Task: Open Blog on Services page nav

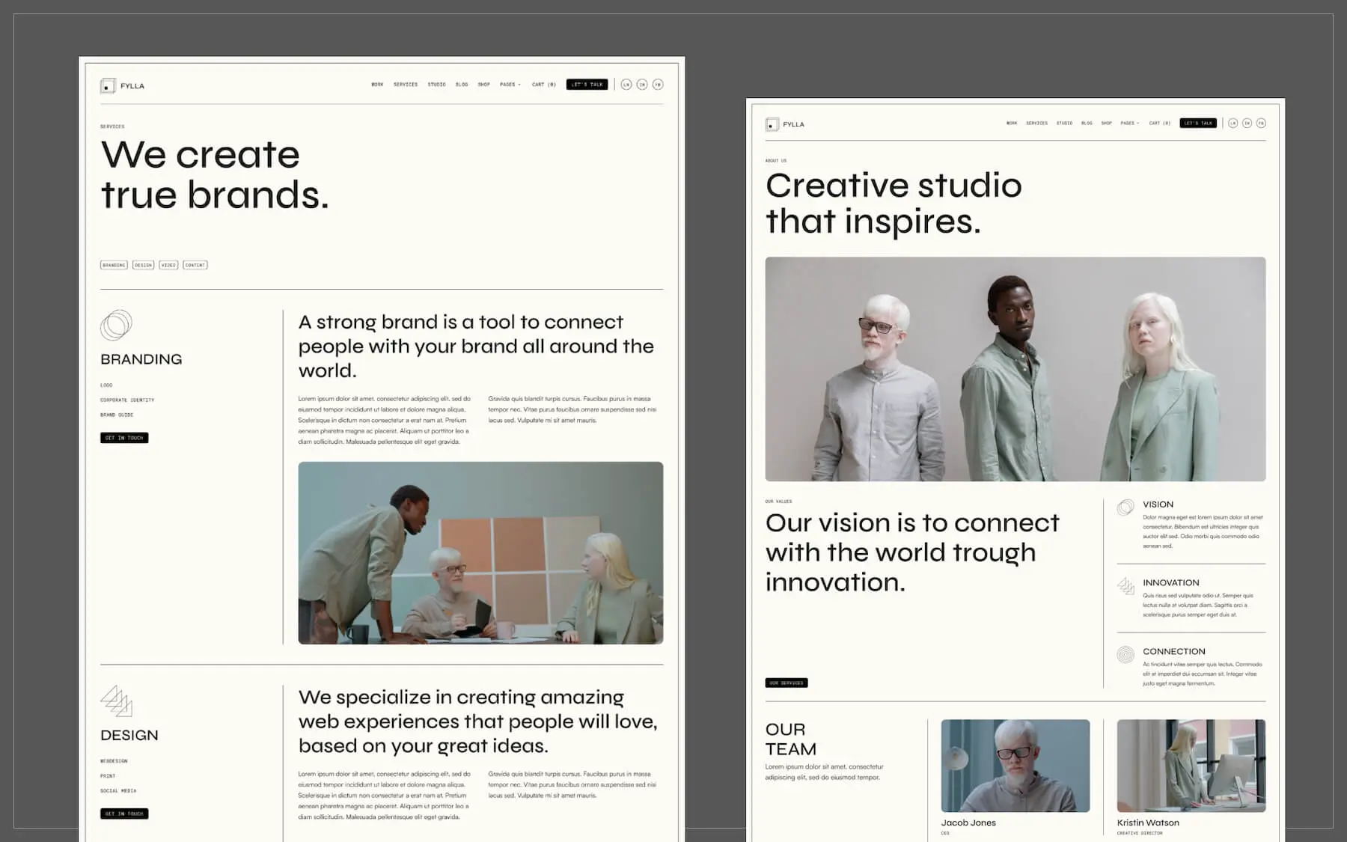Action: (462, 85)
